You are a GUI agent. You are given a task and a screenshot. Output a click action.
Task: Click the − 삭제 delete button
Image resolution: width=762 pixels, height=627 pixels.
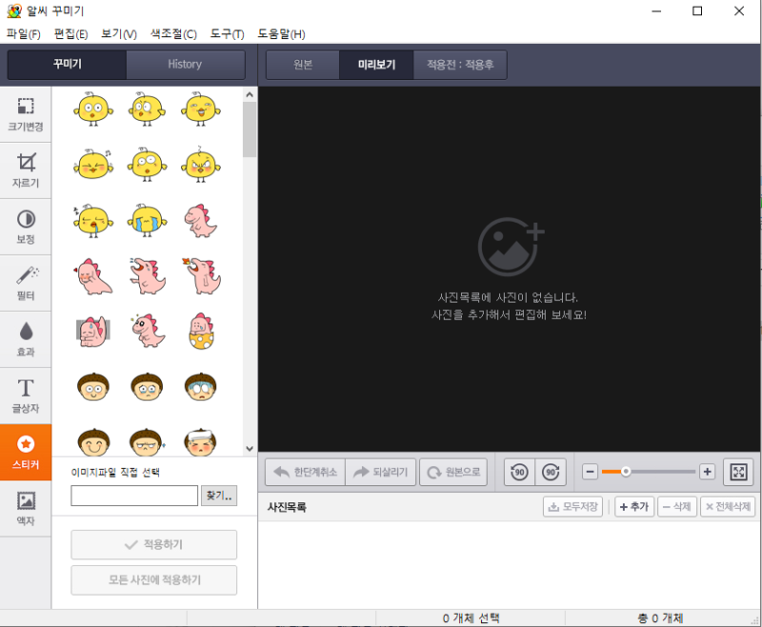tap(677, 507)
